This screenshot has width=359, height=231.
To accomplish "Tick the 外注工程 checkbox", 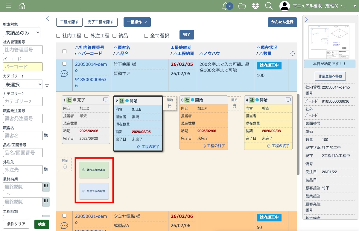I will (x=86, y=36).
